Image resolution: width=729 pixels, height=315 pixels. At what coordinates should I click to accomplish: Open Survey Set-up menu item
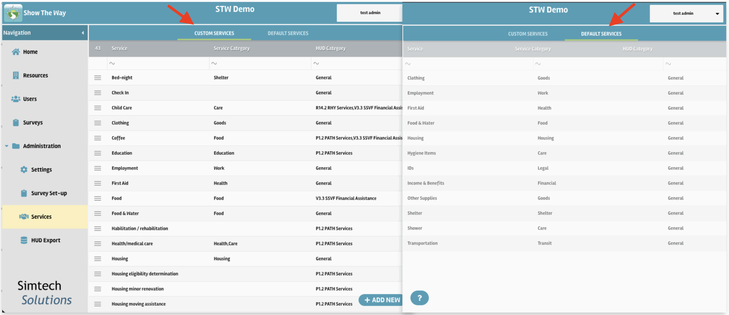pyautogui.click(x=49, y=193)
